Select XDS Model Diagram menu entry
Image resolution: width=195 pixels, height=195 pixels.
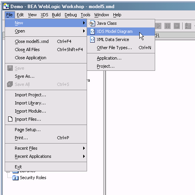[x=121, y=31]
